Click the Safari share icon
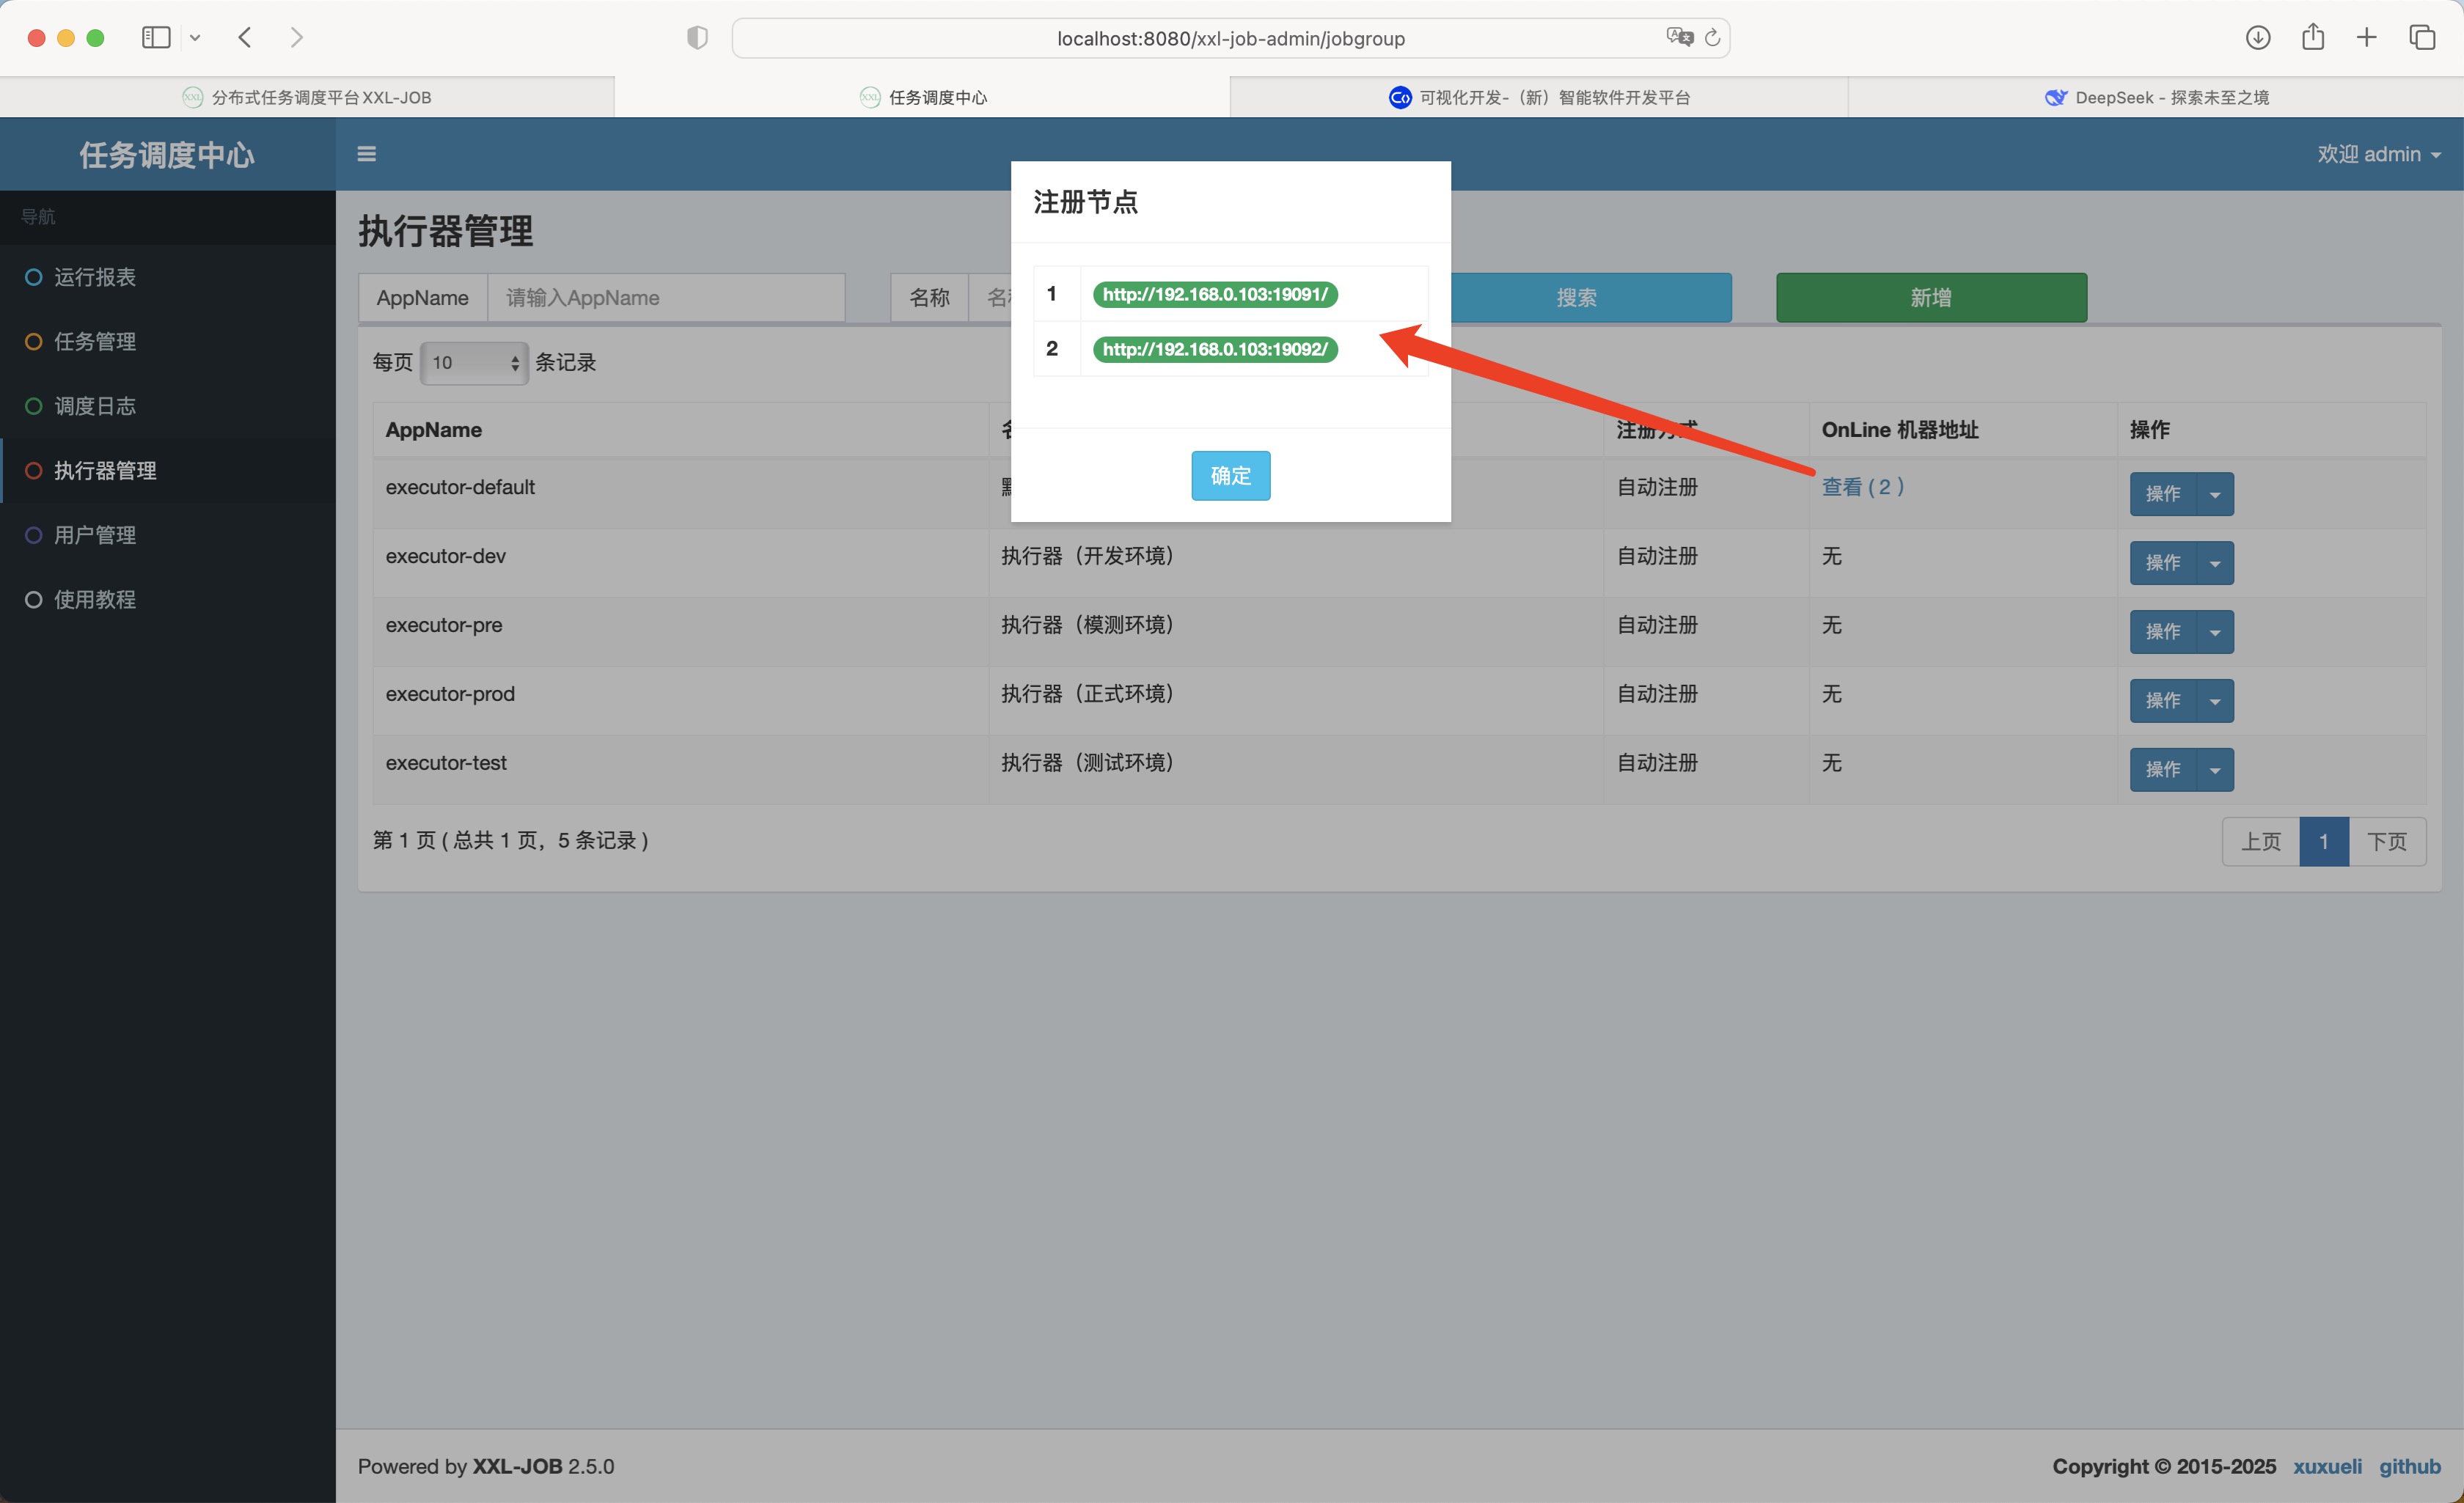 coord(2313,38)
